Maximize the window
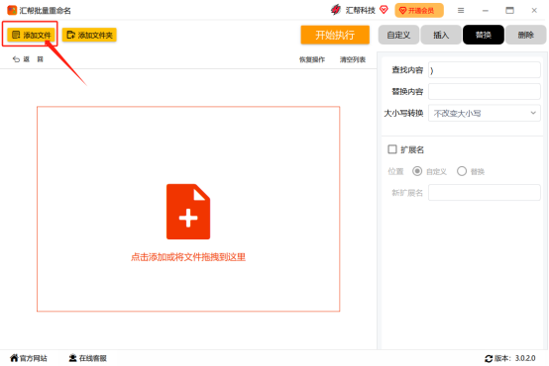 point(509,11)
